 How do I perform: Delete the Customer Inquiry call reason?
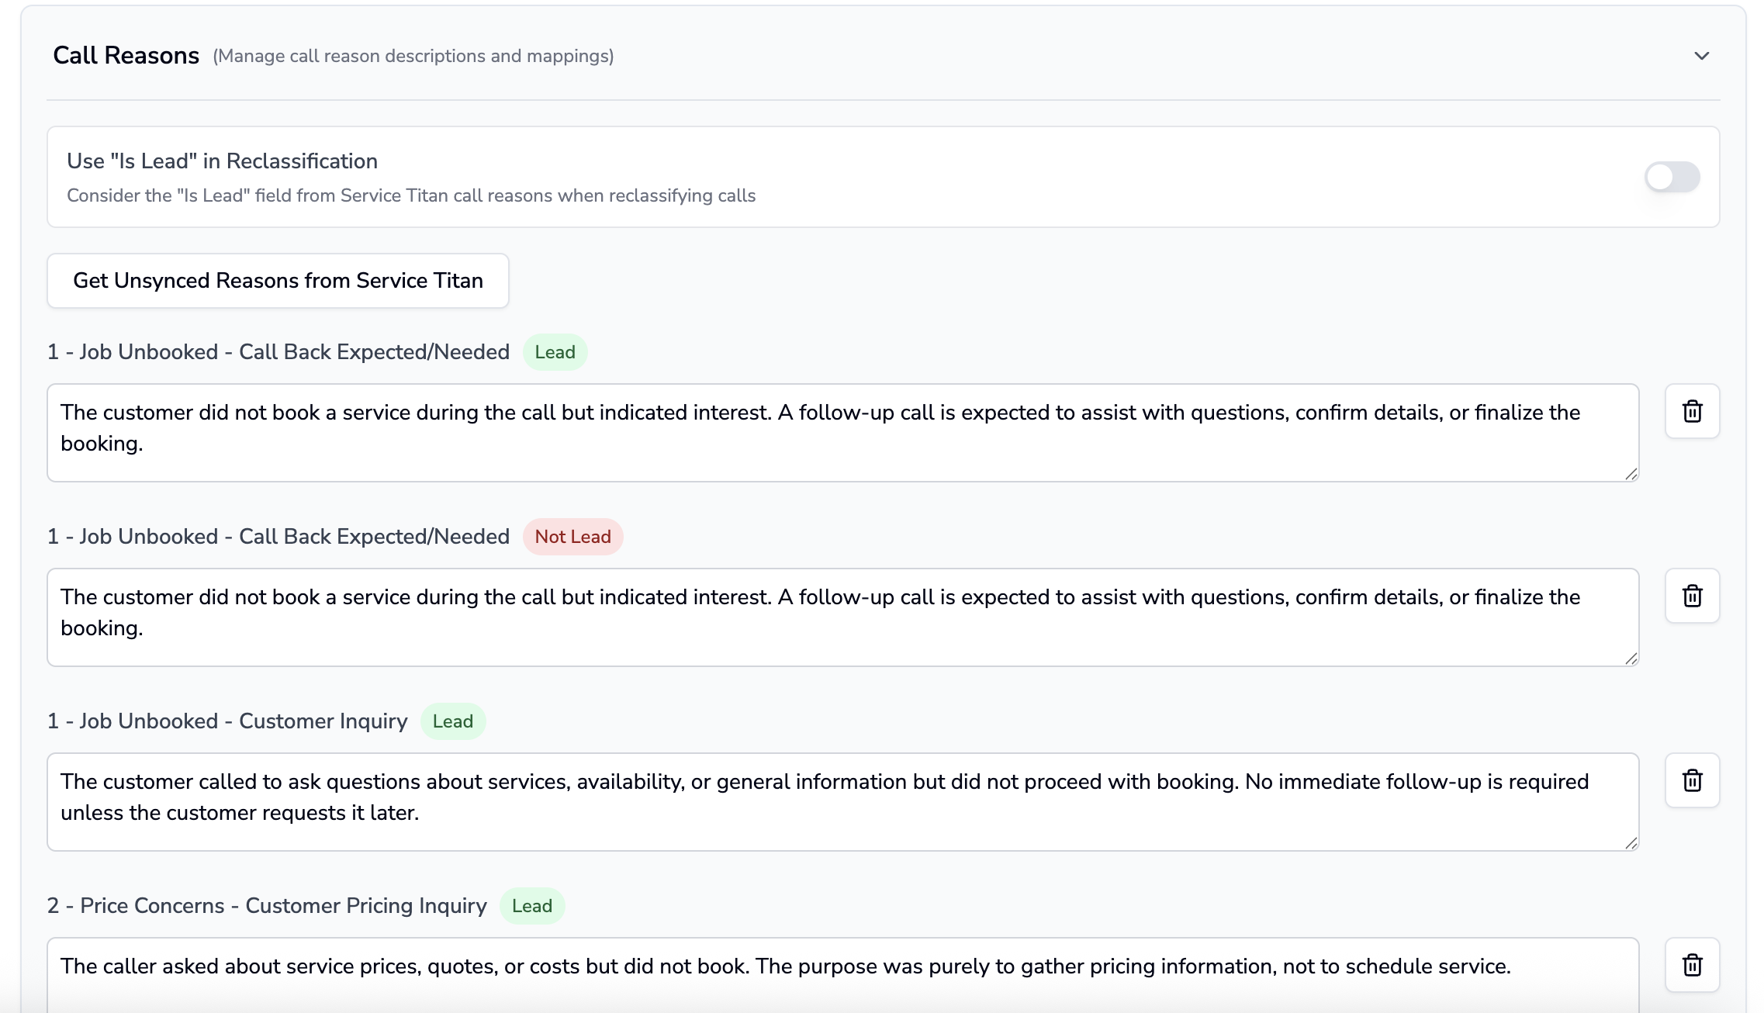point(1692,780)
